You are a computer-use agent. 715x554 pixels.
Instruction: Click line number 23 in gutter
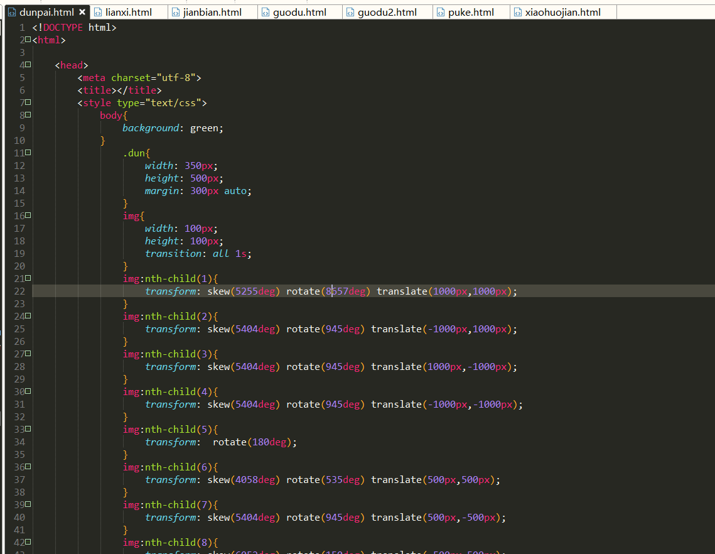[19, 303]
